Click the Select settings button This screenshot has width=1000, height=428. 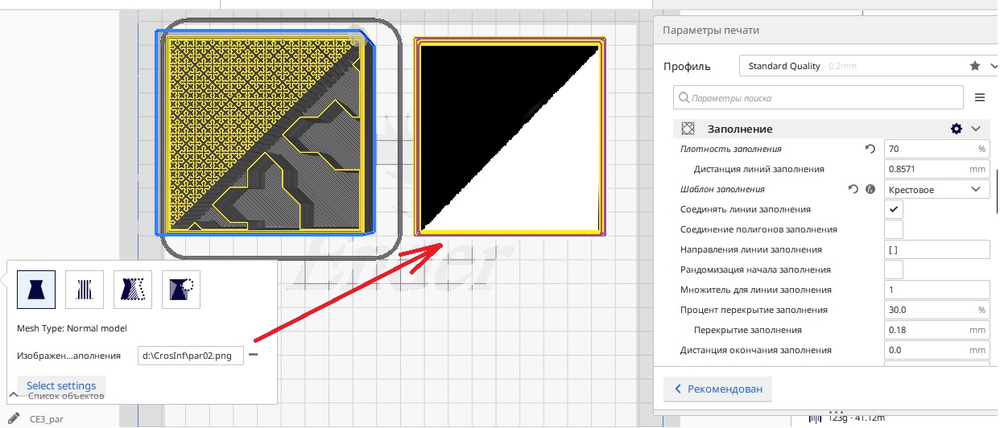pyautogui.click(x=61, y=386)
